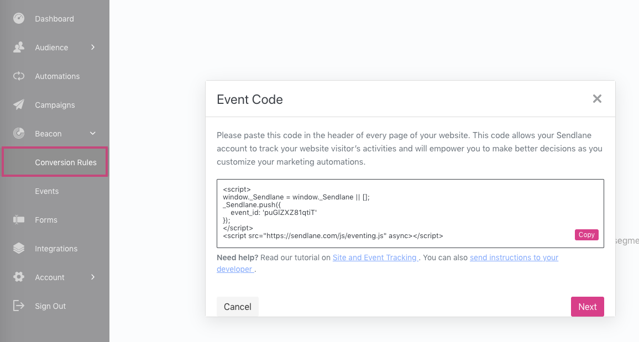Viewport: 639px width, 342px height.
Task: Click the Beacon radar icon
Action: click(x=19, y=133)
